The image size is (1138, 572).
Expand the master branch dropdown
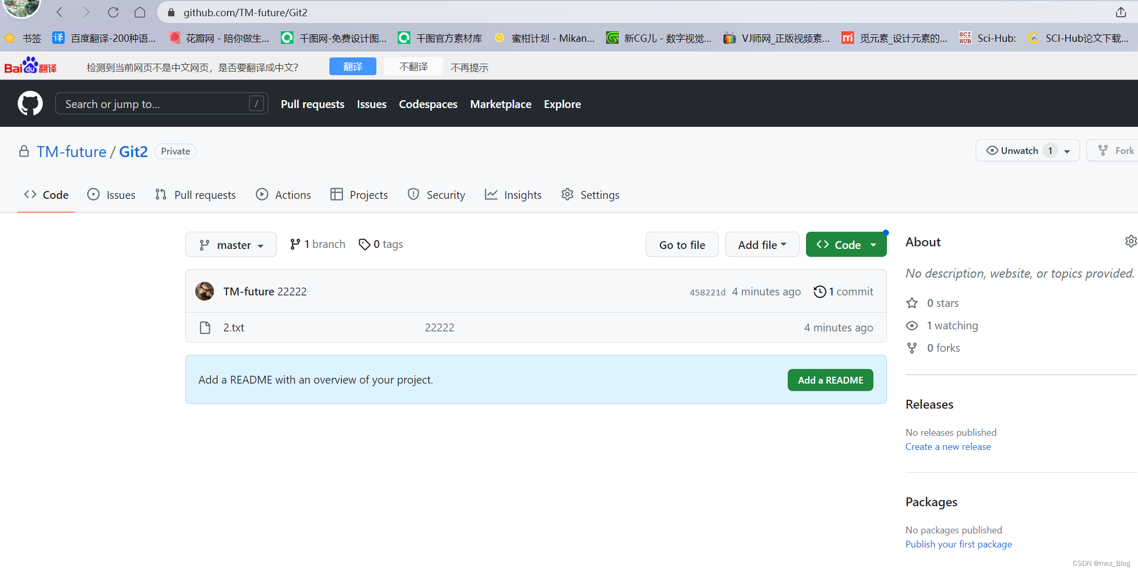pos(231,244)
